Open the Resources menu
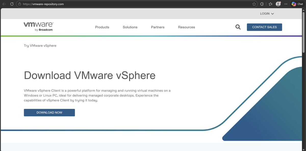The height and width of the screenshot is (151, 306). [186, 27]
